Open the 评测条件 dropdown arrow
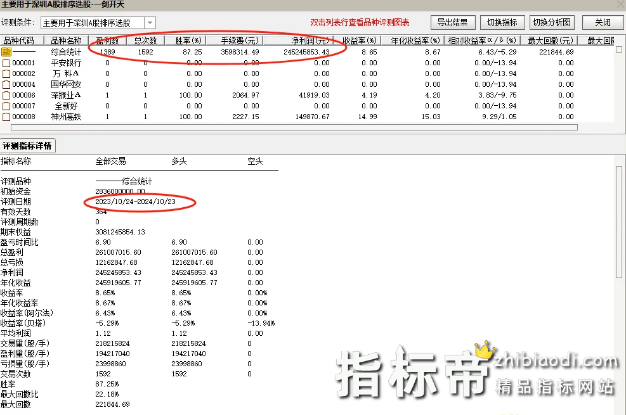The height and width of the screenshot is (415, 626). click(150, 23)
